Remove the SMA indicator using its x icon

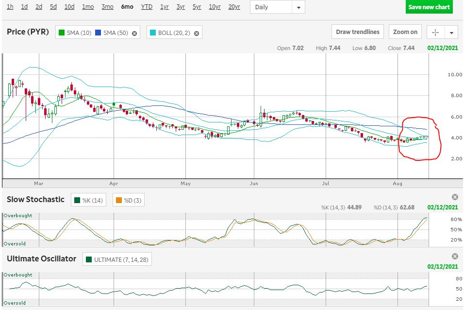[x=134, y=33]
